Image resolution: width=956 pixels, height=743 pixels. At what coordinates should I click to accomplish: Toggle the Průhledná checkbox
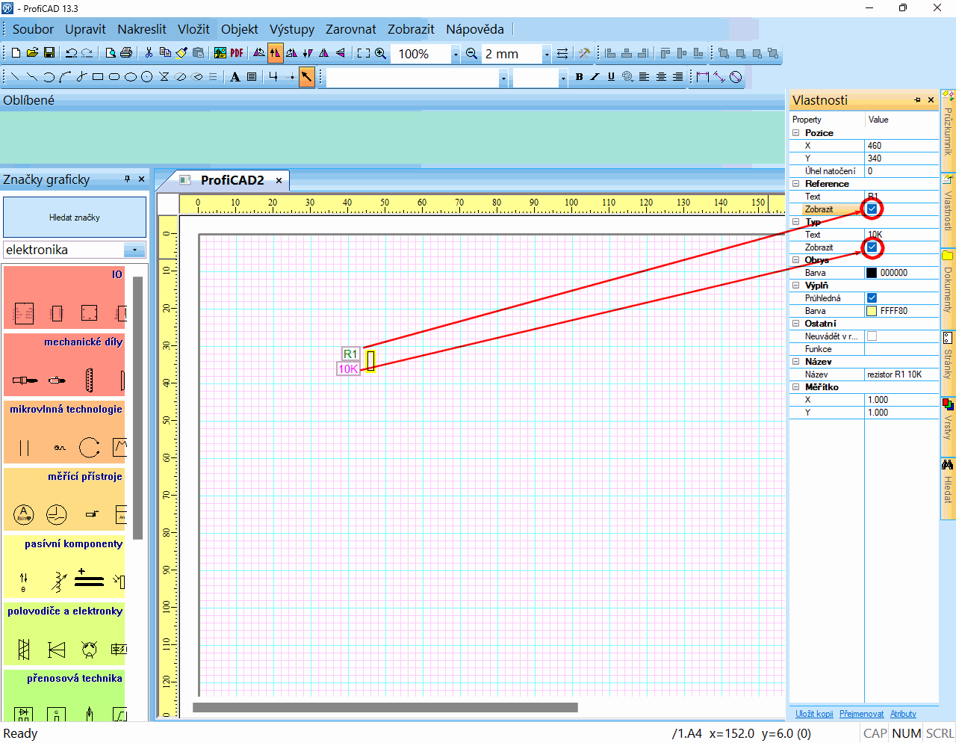point(872,298)
